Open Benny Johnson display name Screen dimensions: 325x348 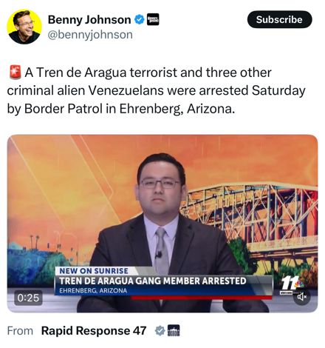[89, 19]
